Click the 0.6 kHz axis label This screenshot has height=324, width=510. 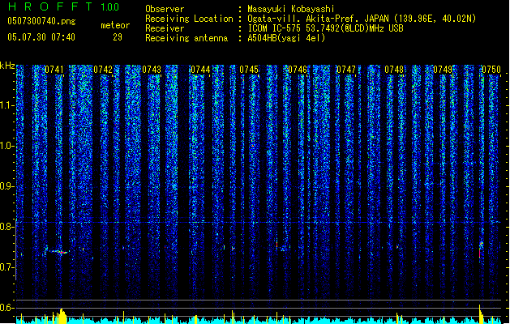pyautogui.click(x=7, y=308)
